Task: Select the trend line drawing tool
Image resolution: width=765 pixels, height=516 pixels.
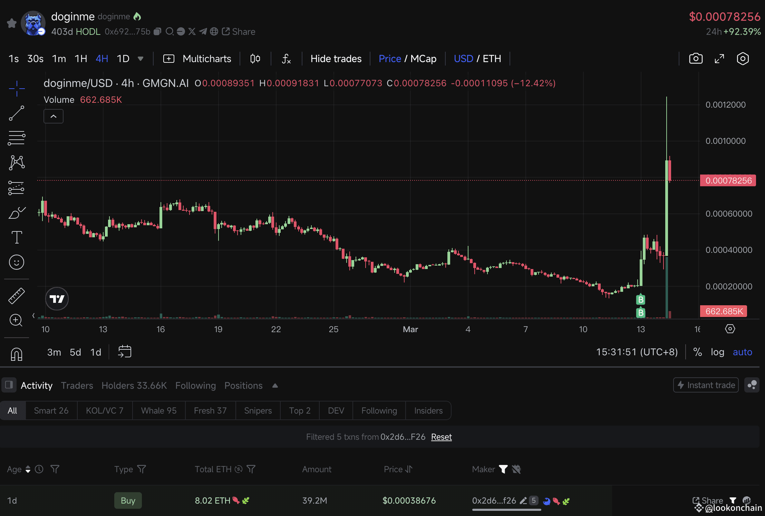Action: tap(16, 113)
